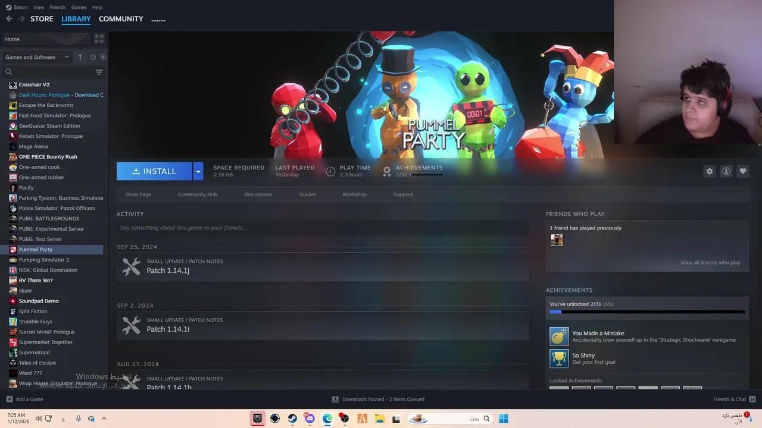762x428 pixels.
Task: Click the header achievements progress bar
Action: pyautogui.click(x=426, y=175)
